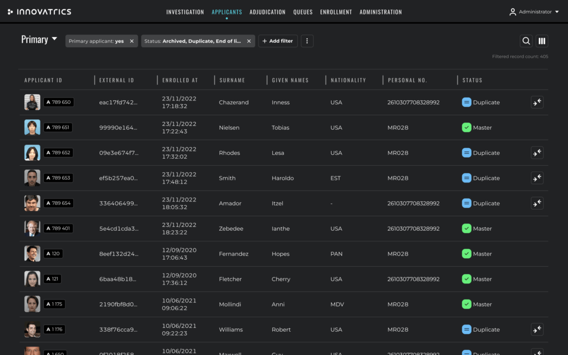Click Master status icon for Nielsen
Image resolution: width=568 pixels, height=355 pixels.
coord(466,128)
